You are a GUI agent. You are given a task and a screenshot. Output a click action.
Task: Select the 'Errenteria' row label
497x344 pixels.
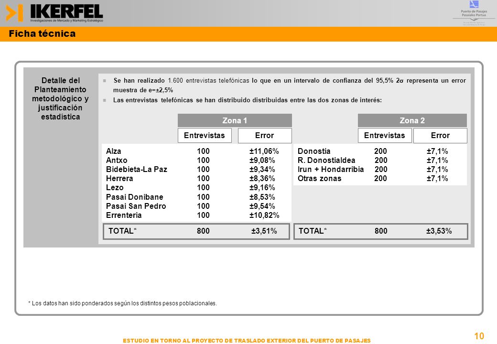[124, 215]
